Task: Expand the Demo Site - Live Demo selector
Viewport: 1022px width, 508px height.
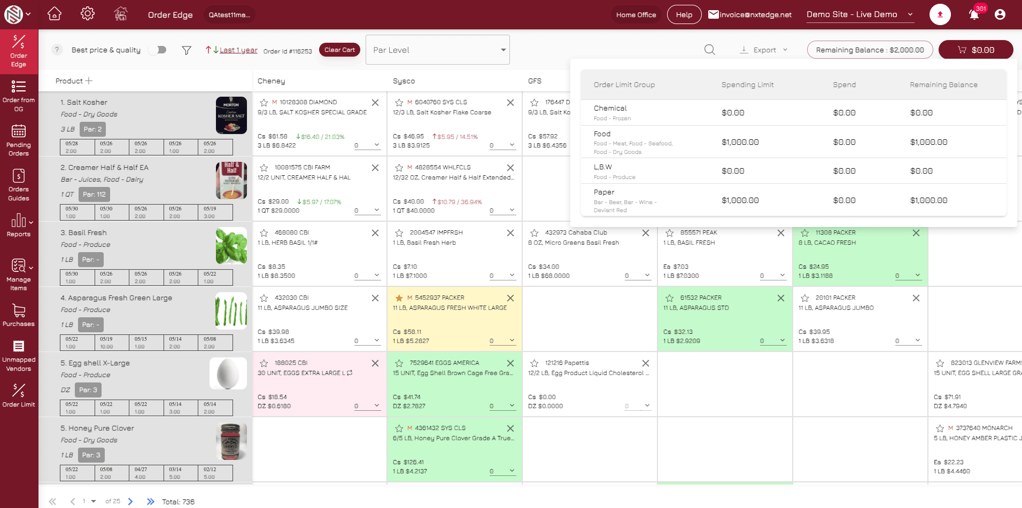Action: point(860,14)
